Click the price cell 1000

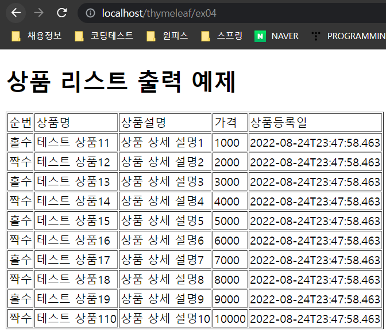(230, 142)
